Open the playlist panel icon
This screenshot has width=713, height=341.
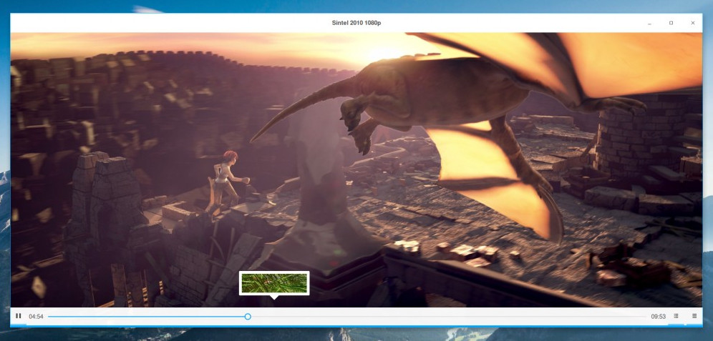click(676, 316)
